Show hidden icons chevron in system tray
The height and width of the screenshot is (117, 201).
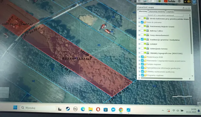(163, 111)
